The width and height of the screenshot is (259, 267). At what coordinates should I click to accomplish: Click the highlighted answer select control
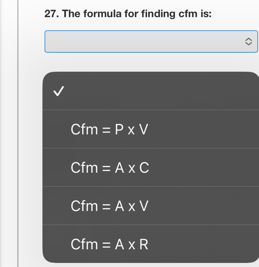151,42
